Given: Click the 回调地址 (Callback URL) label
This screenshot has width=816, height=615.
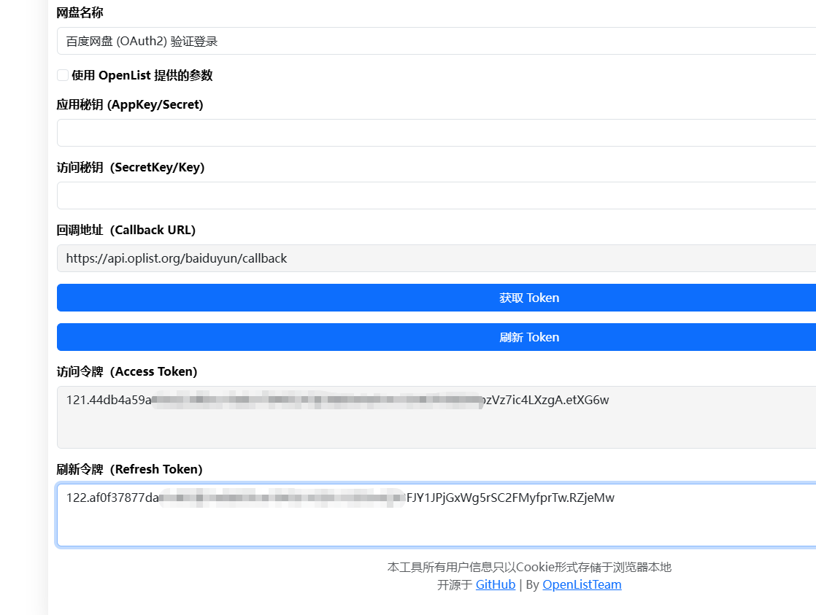Looking at the screenshot, I should [126, 230].
